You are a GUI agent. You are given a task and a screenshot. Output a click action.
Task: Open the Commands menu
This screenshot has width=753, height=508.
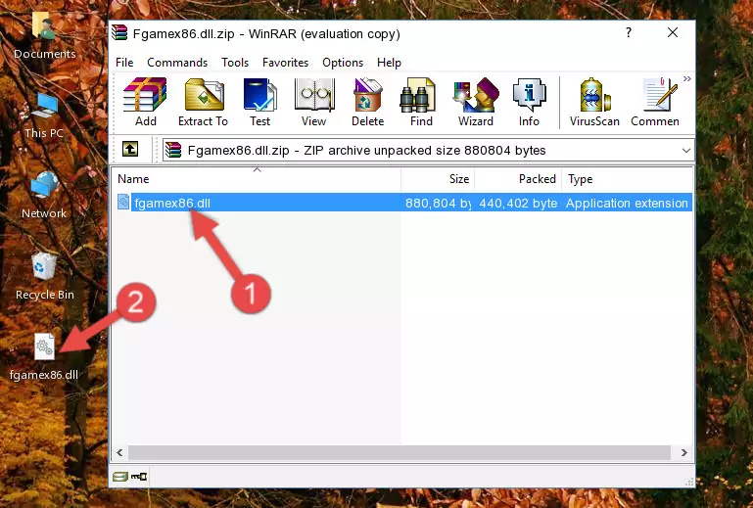pos(177,63)
